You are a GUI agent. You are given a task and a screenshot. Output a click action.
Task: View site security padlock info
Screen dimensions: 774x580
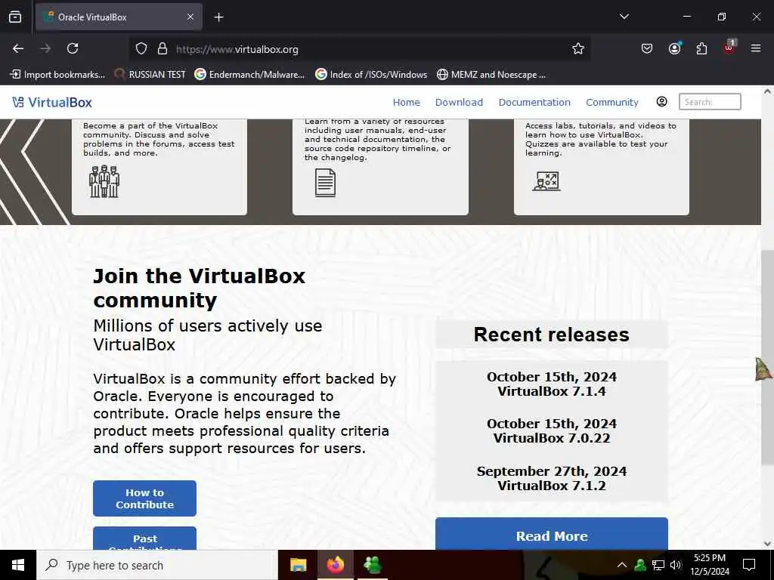point(163,49)
